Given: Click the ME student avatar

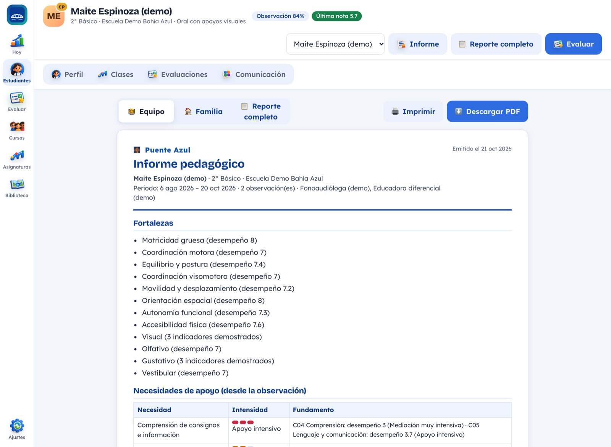Looking at the screenshot, I should [x=54, y=16].
